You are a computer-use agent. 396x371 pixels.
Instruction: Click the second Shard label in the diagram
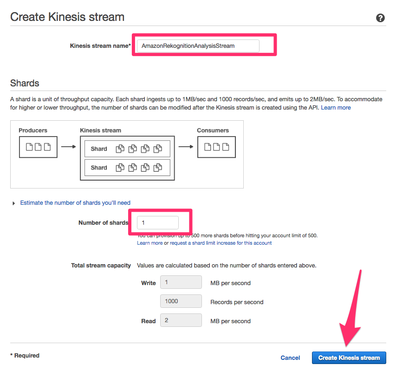point(98,168)
